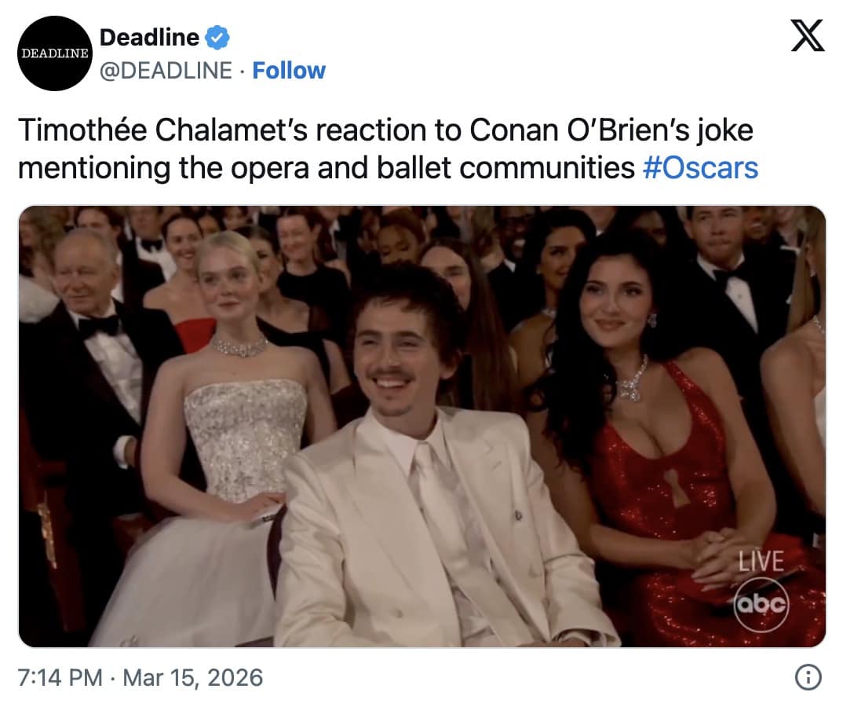
Task: Click the blue verified badge
Action: pos(217,37)
